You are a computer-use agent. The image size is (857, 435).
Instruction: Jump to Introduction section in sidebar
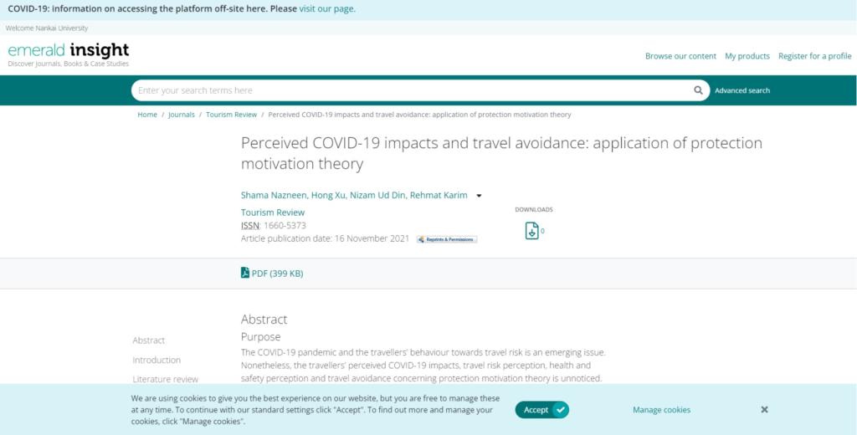(157, 360)
